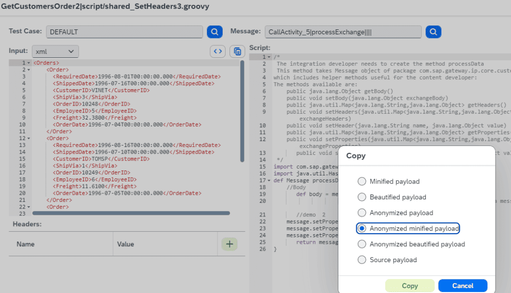Viewport: 511px width, 293px height.
Task: Select Anonymized minified payload radio option
Action: coord(362,229)
